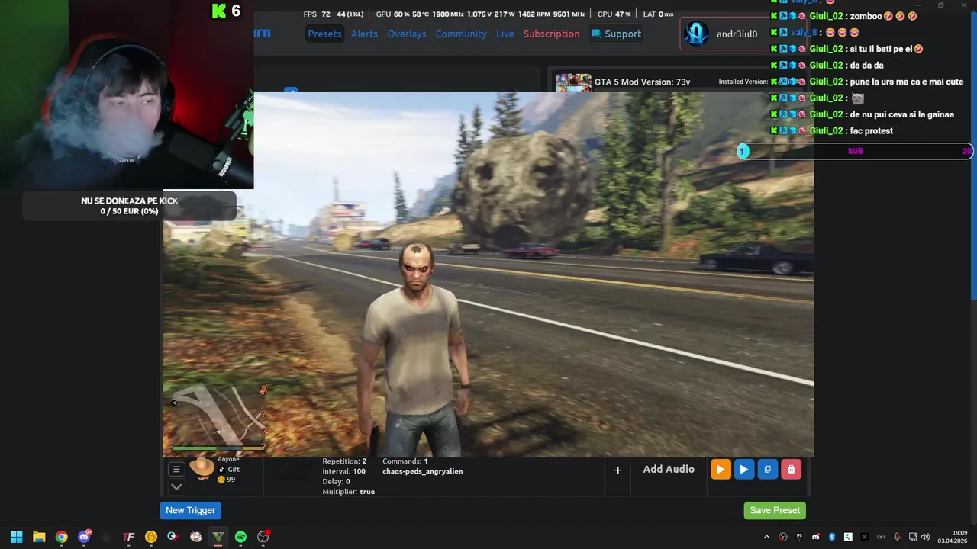Expand the trigger row down chevron

point(176,486)
